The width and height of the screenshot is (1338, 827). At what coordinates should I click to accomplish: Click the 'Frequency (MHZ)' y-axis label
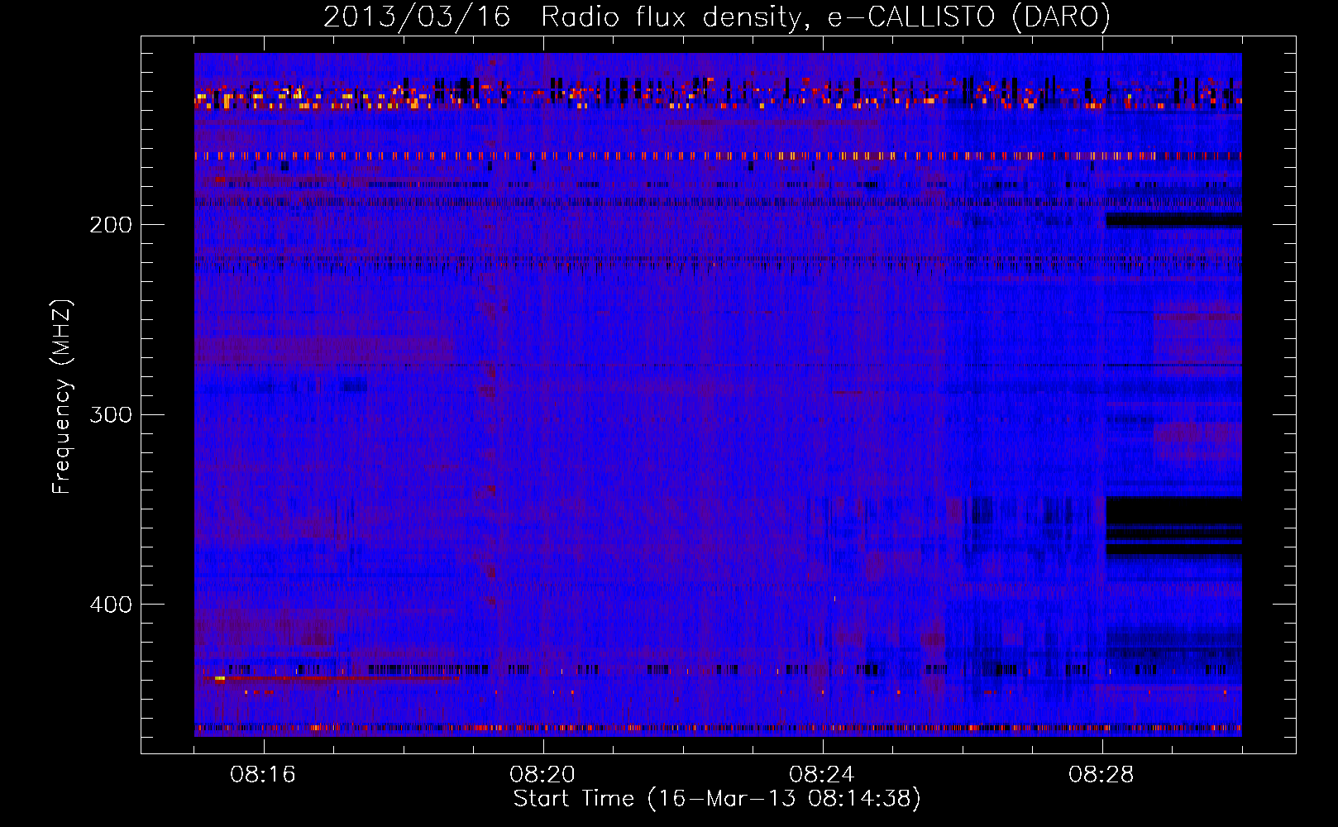pyautogui.click(x=62, y=396)
